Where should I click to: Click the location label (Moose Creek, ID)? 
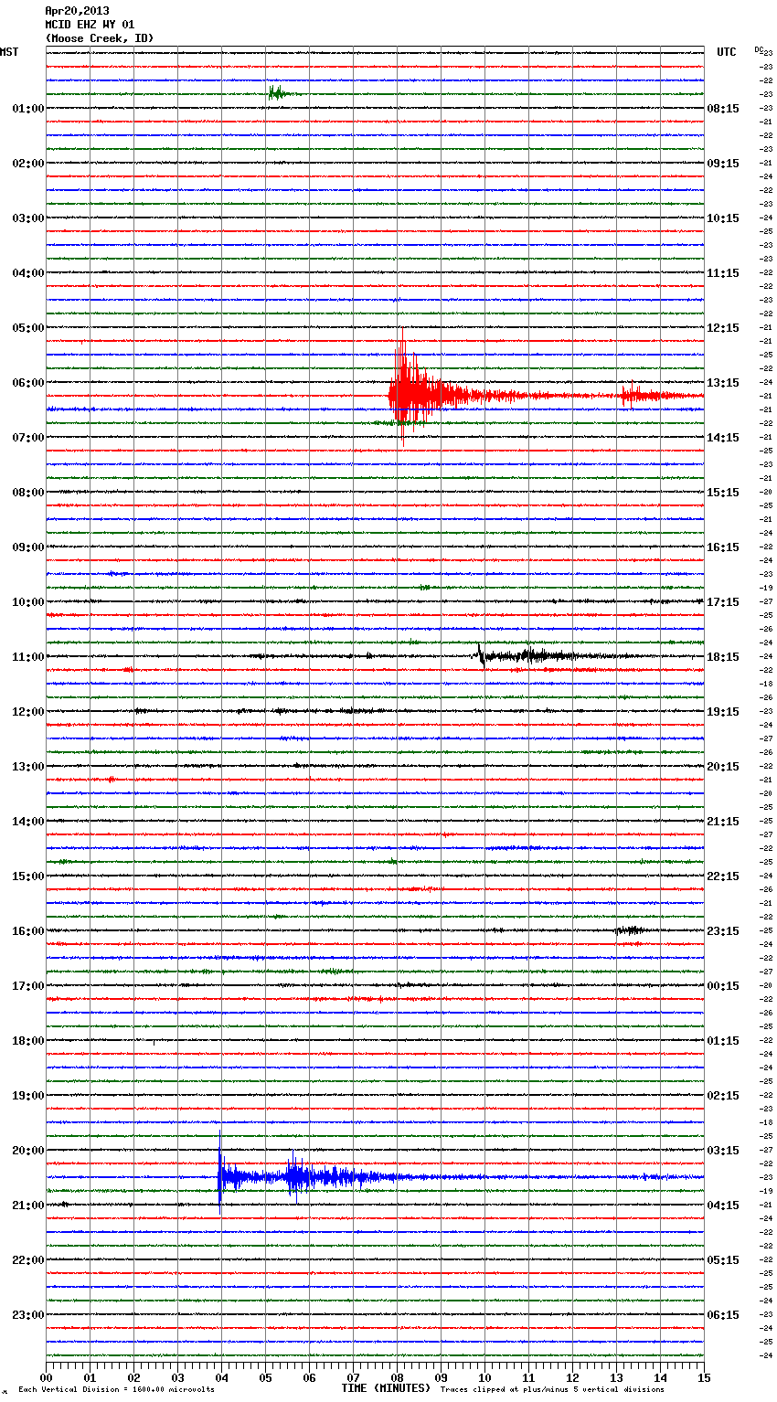tap(100, 38)
